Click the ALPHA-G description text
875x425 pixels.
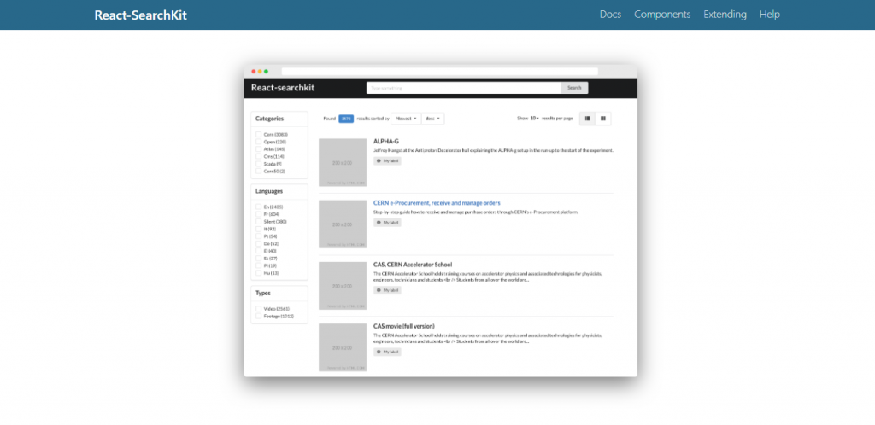(x=493, y=150)
